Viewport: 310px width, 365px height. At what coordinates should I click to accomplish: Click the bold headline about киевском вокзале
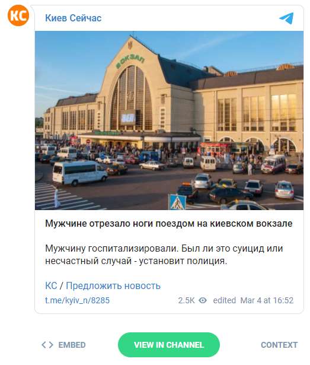click(x=168, y=224)
